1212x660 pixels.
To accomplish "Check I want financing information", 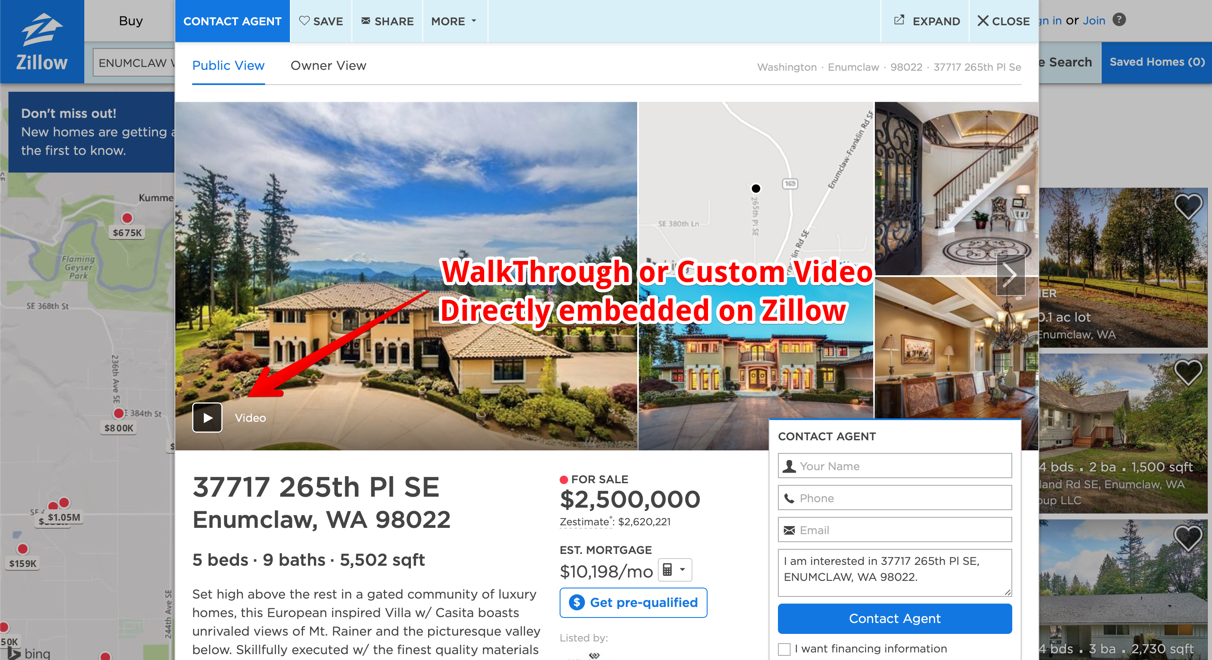I will click(x=784, y=649).
